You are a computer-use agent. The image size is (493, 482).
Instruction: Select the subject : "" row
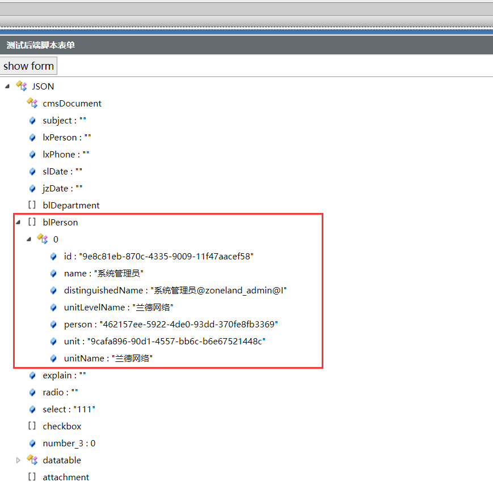(x=65, y=121)
